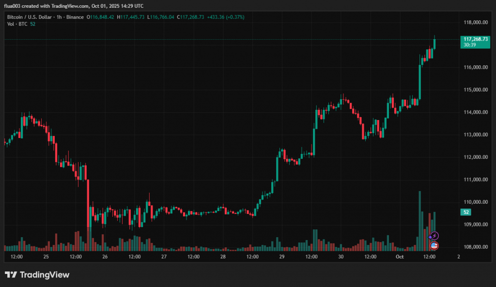Click the +433.36 (+0.37%) change value
This screenshot has height=287, width=496.
(x=226, y=17)
